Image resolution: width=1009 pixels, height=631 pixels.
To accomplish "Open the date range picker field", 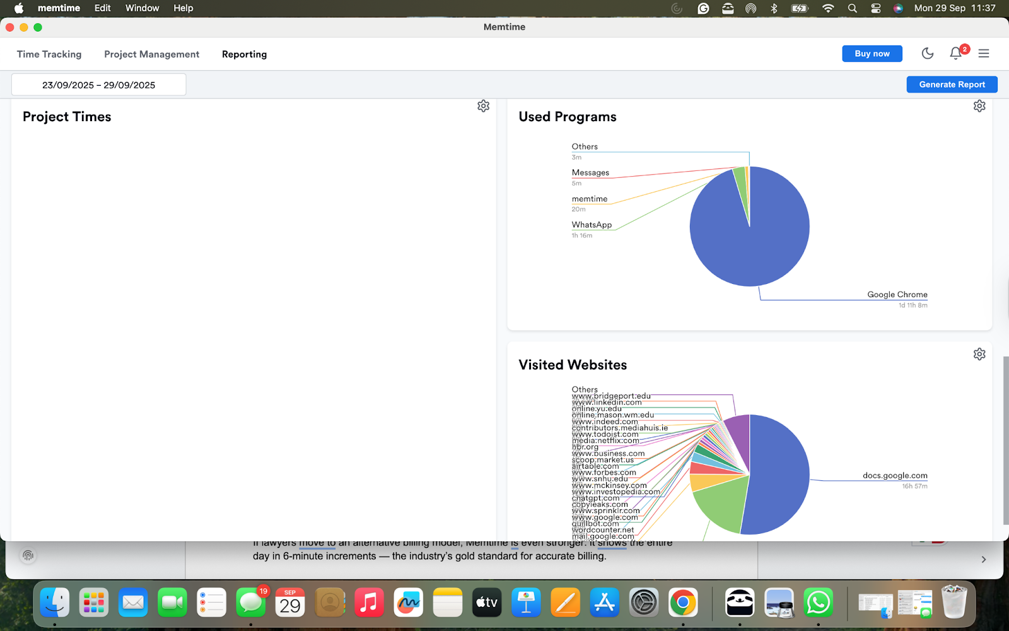I will click(99, 85).
